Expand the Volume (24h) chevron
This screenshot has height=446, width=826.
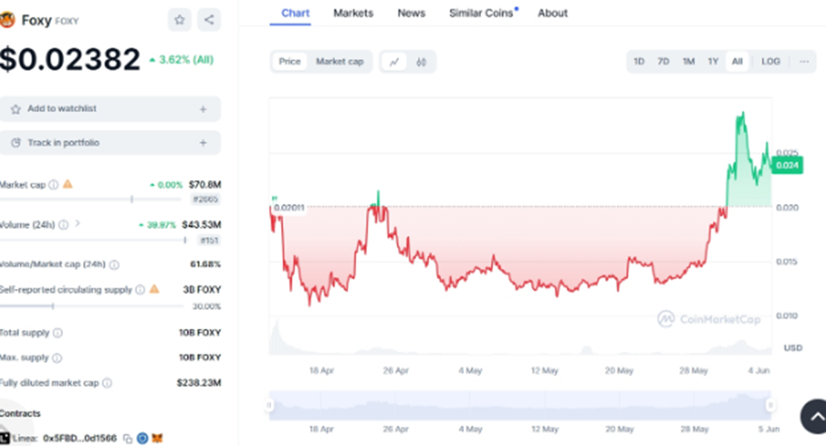coord(77,224)
